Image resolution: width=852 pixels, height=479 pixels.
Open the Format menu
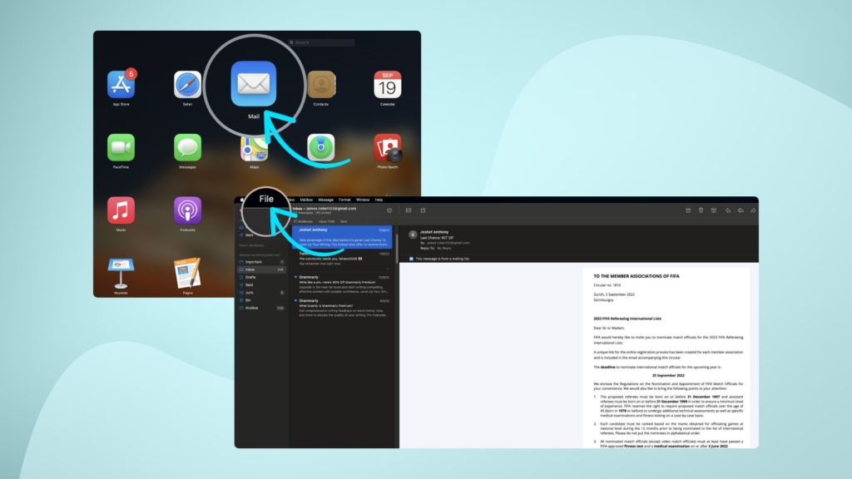pyautogui.click(x=344, y=200)
